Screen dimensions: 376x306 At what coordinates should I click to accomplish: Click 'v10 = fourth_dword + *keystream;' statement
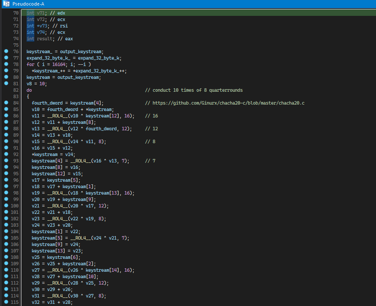click(x=72, y=110)
